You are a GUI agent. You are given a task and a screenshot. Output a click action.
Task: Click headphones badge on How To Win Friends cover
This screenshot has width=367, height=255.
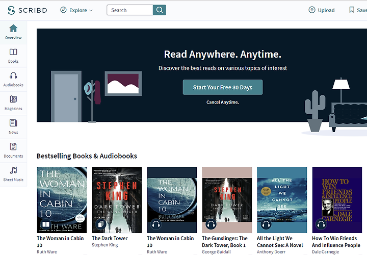pos(321,224)
